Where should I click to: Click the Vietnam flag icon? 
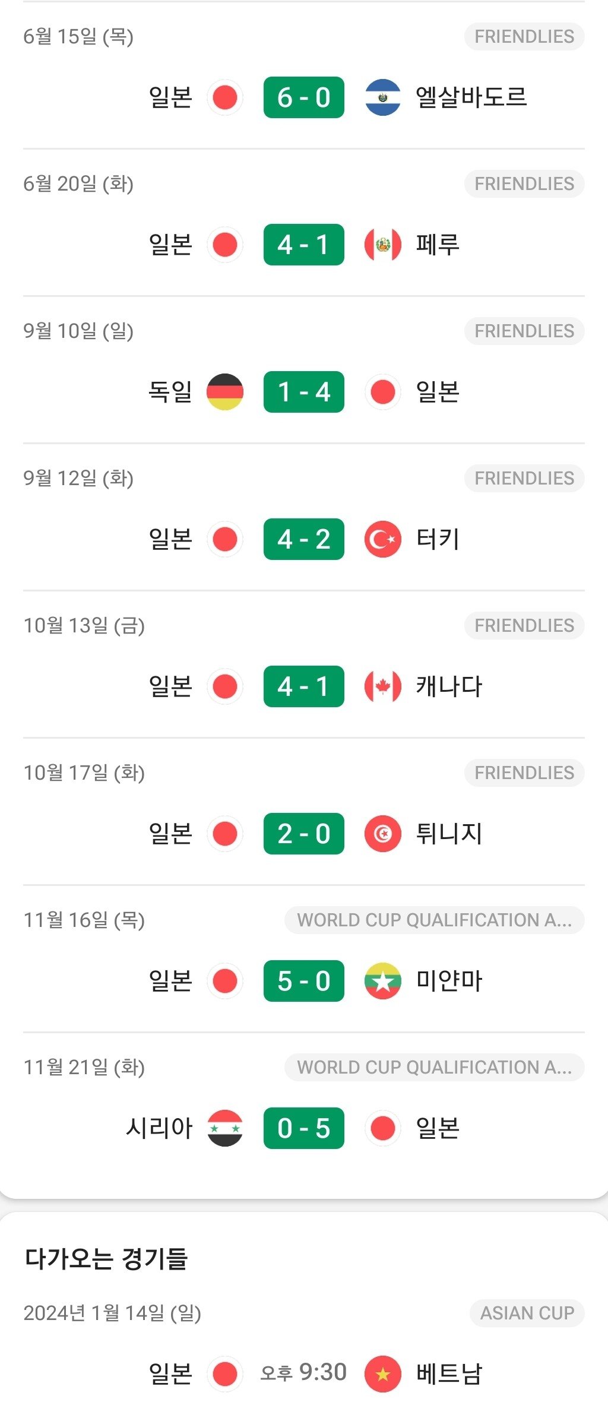tap(383, 1373)
